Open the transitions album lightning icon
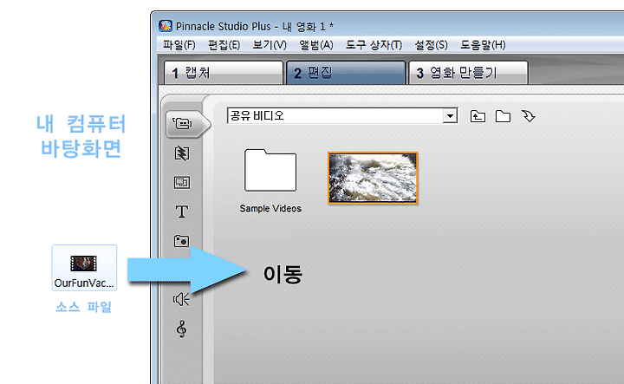This screenshot has height=384, width=624. tap(182, 153)
